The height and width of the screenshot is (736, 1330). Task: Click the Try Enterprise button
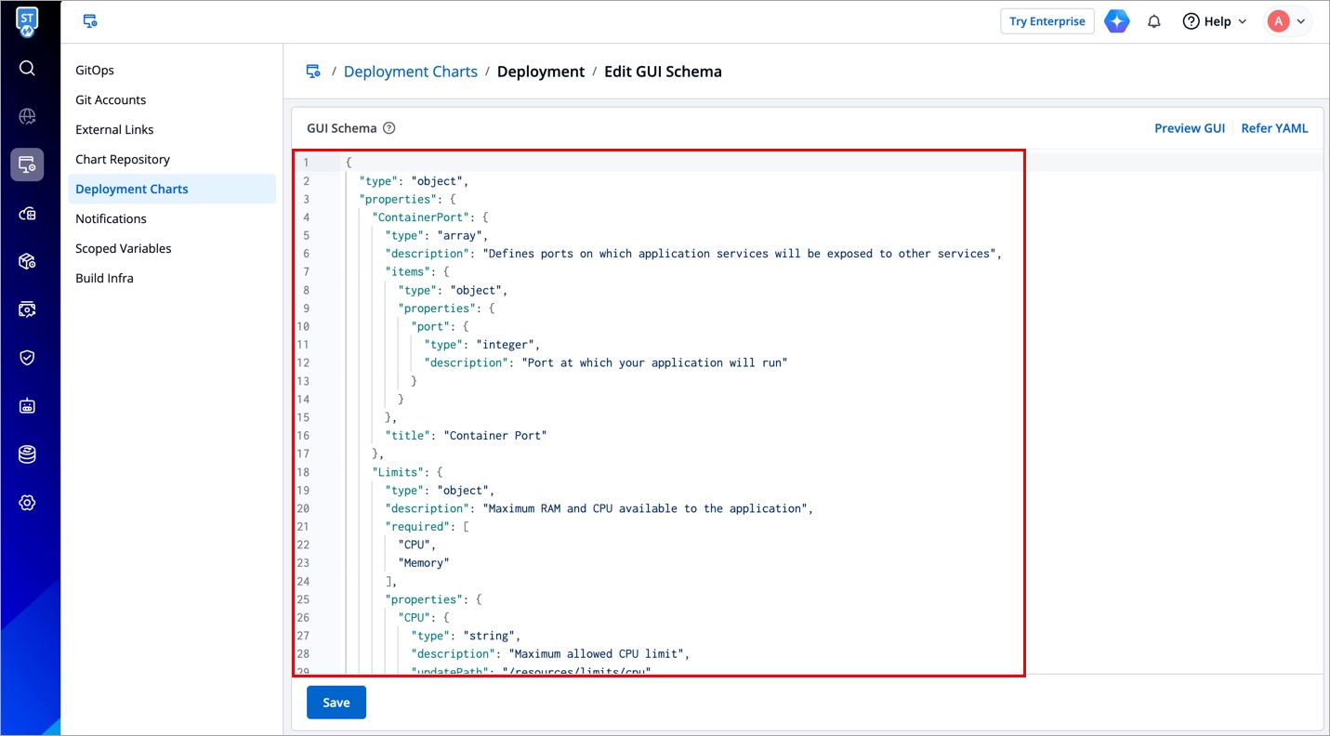coord(1047,21)
